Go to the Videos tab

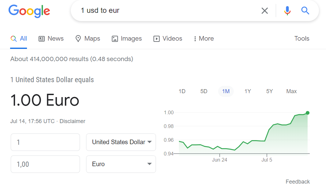coord(168,39)
